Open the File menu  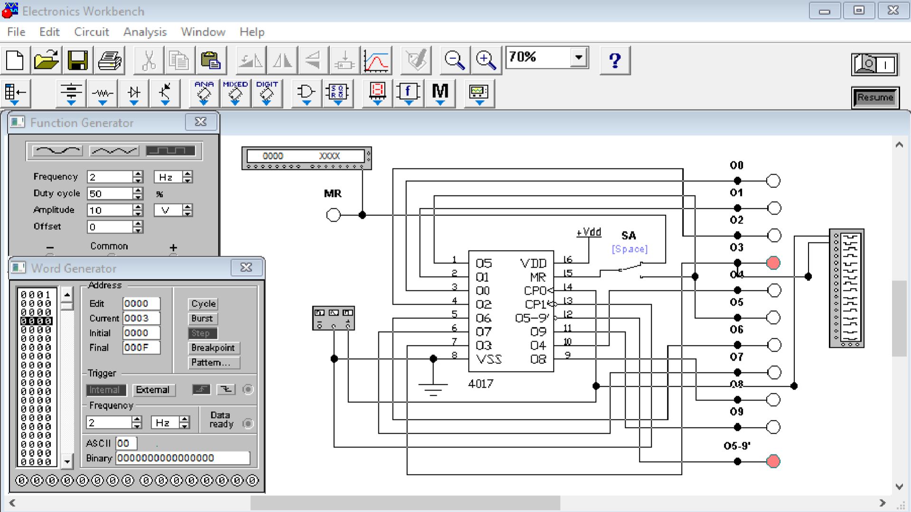pos(16,32)
